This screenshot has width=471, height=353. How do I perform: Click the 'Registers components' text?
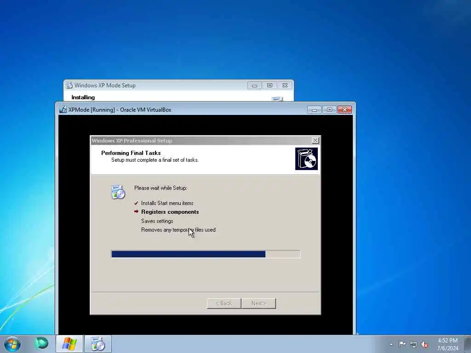coord(170,212)
